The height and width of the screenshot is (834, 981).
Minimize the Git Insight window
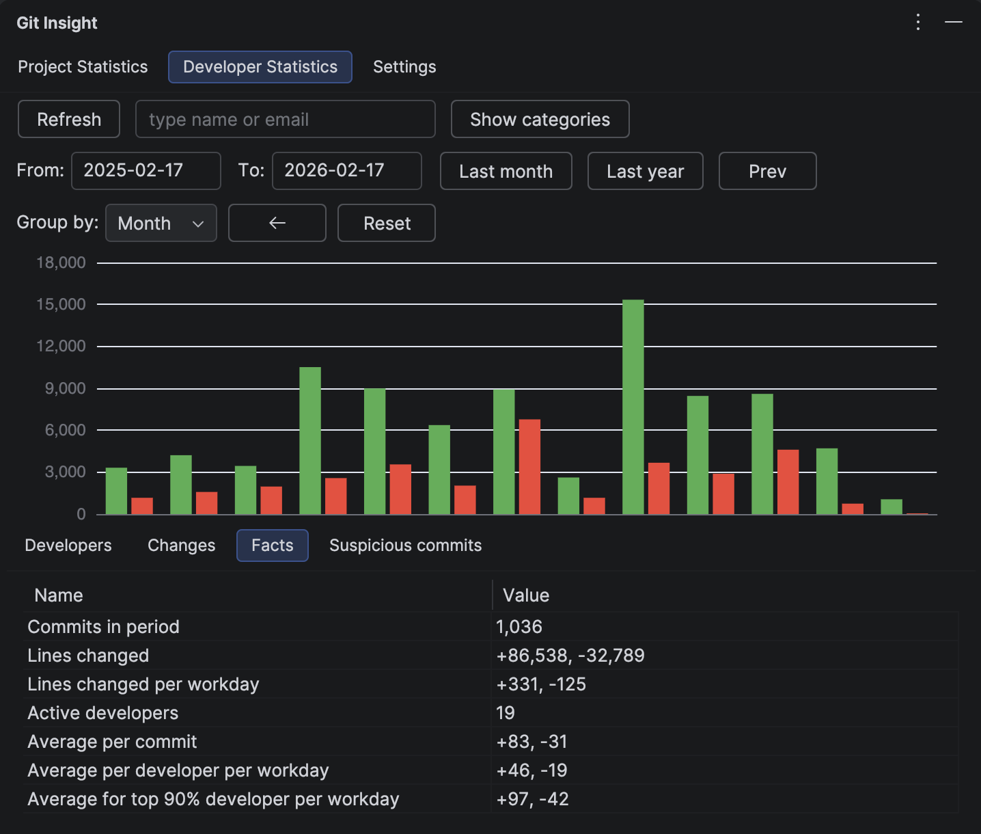point(954,22)
